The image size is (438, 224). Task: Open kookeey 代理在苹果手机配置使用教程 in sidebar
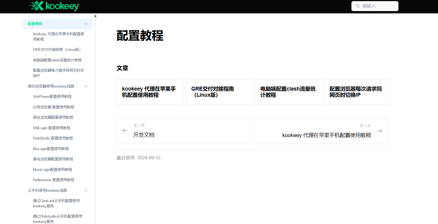[x=58, y=37]
